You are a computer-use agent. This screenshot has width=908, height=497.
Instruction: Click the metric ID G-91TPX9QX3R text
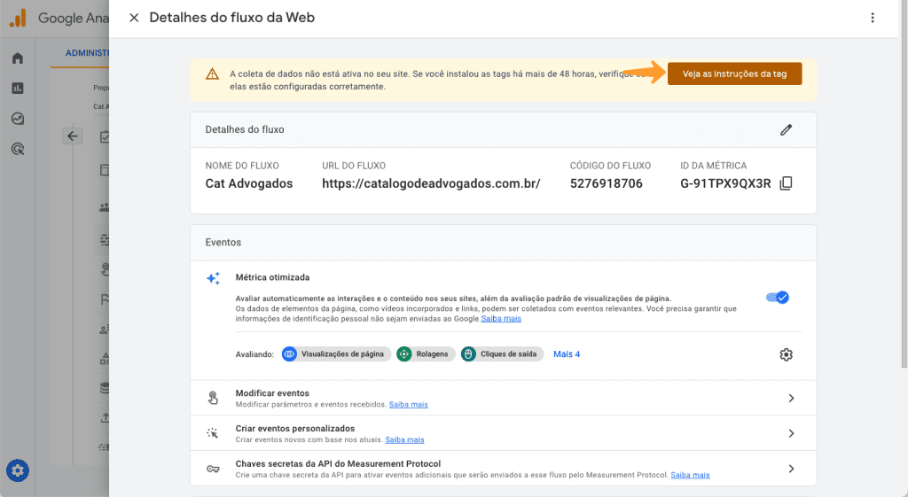pos(725,183)
